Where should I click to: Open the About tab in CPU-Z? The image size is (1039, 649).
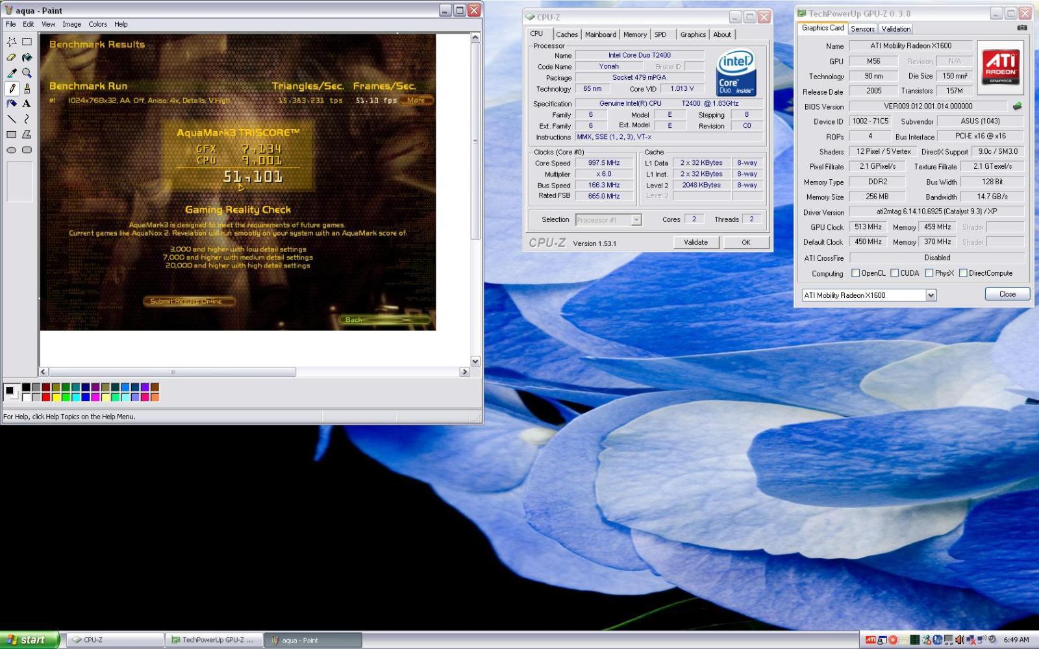tap(722, 34)
